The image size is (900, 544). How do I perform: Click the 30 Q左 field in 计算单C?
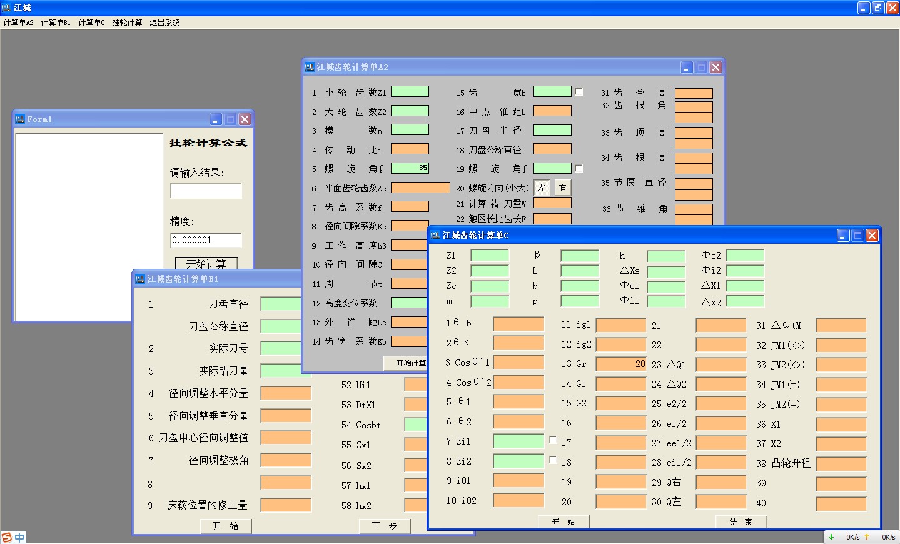[x=721, y=501]
